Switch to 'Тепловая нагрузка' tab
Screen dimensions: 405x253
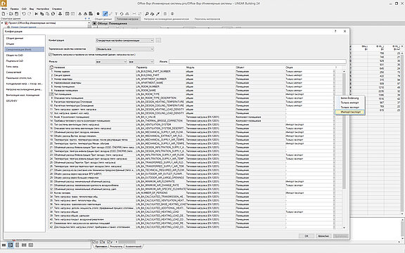pyautogui.click(x=127, y=19)
